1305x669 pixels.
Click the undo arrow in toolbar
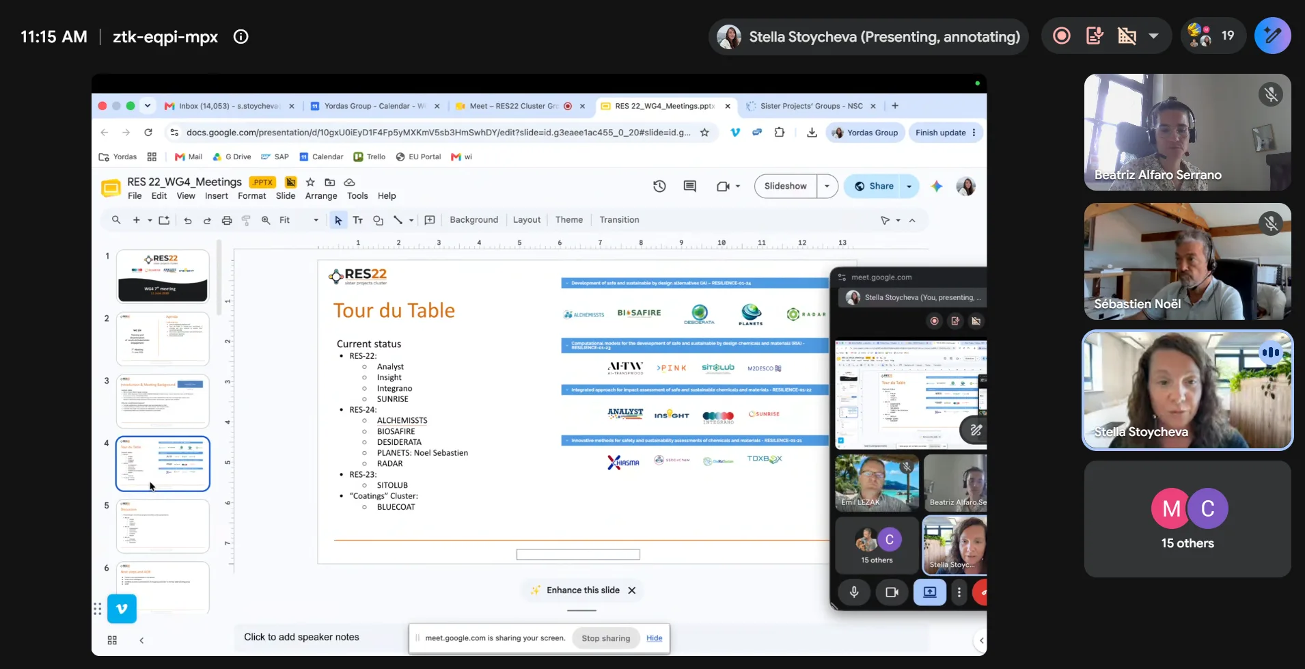[x=188, y=220]
